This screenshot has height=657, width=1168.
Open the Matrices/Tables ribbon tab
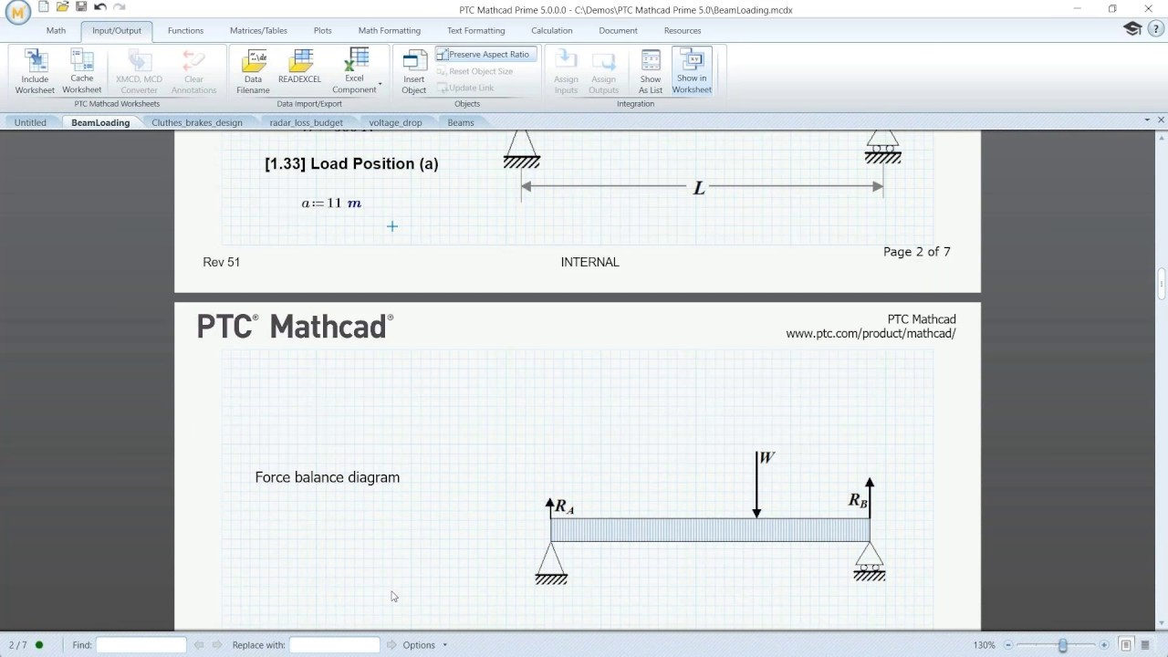(258, 30)
